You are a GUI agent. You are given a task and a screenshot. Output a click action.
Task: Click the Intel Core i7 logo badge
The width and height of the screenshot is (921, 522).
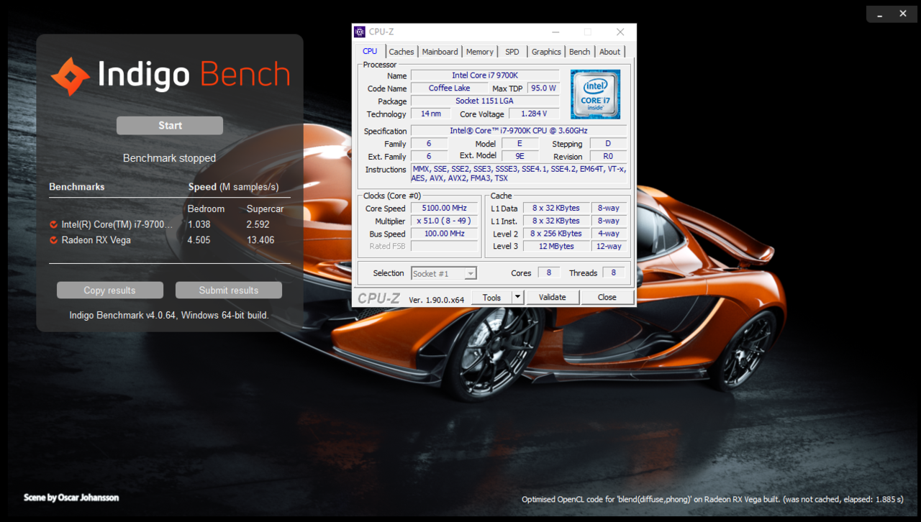coord(595,94)
